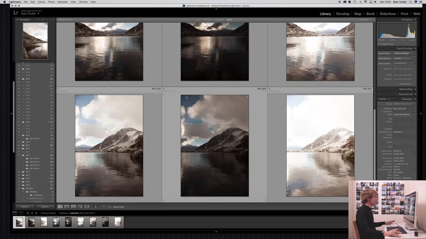The height and width of the screenshot is (239, 426).
Task: Open the Book module
Action: coord(370,14)
